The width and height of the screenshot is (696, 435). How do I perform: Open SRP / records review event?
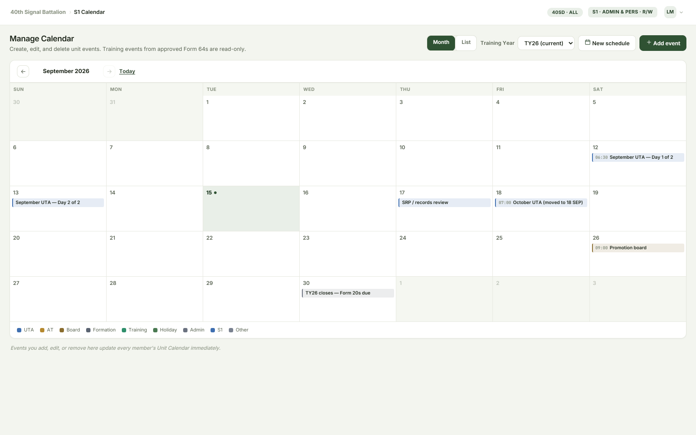(x=444, y=203)
